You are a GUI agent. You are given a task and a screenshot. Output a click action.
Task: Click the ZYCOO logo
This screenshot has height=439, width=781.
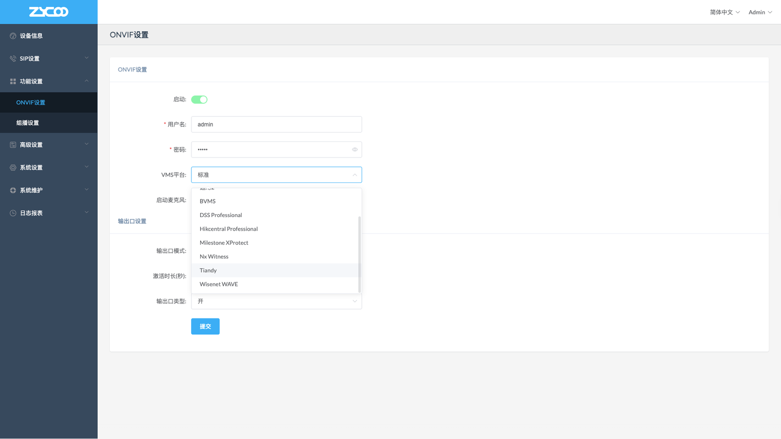point(49,12)
